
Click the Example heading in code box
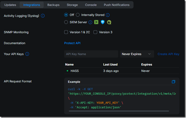(x=74, y=82)
